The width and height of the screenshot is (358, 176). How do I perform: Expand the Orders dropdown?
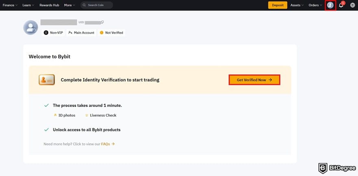(x=315, y=5)
